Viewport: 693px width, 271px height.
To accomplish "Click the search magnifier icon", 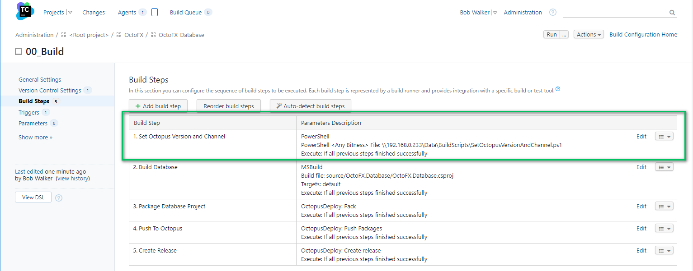I will click(x=672, y=13).
